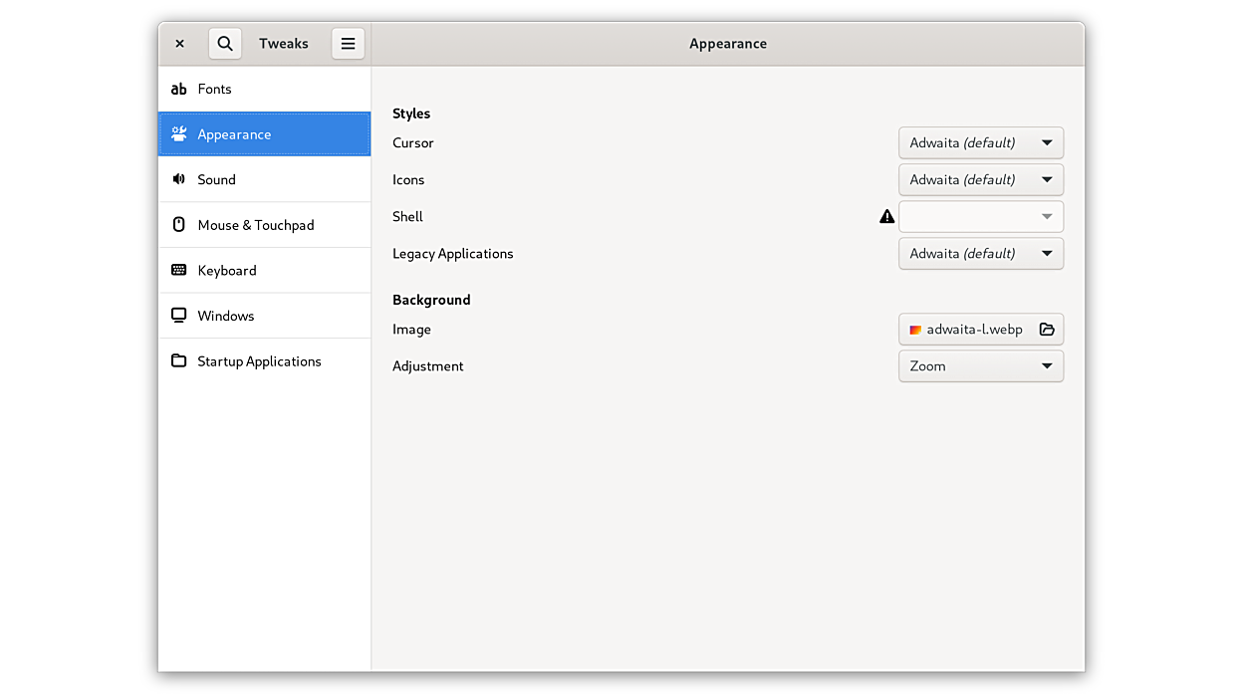Click the Windows monitor icon
Screen dimensions: 1243x699
coord(179,316)
